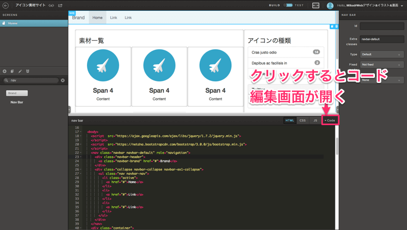Image resolution: width=407 pixels, height=230 pixels.
Task: Switch to the JS code tab
Action: 315,121
